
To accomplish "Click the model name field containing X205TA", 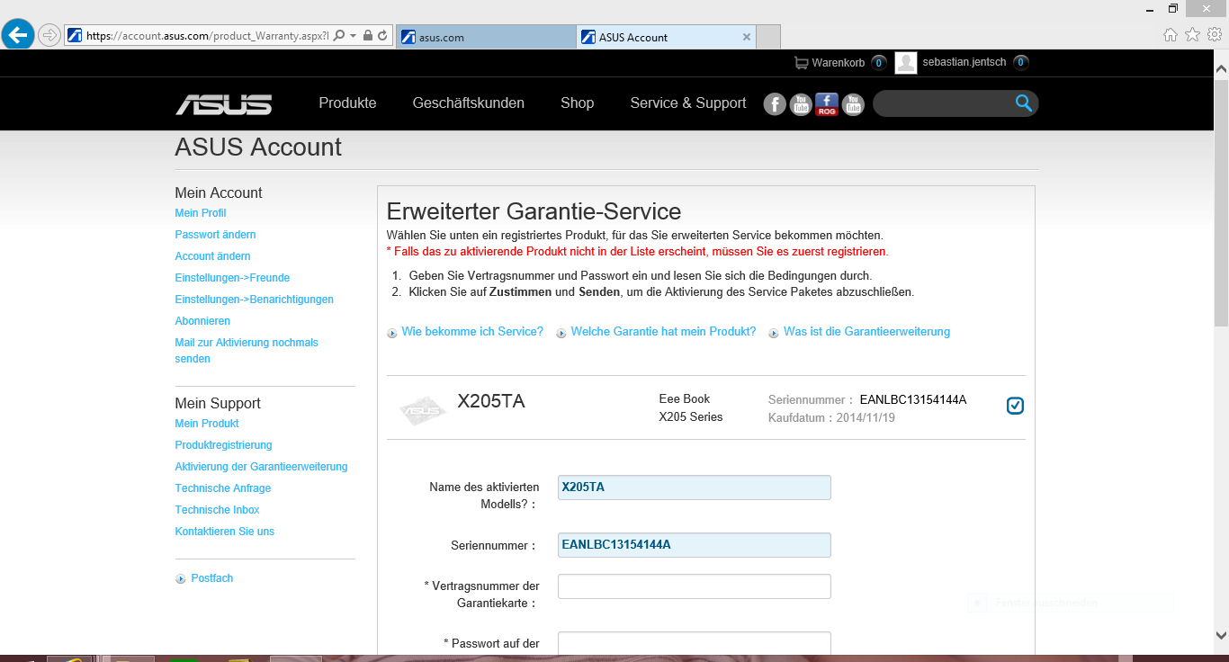I will tap(695, 488).
